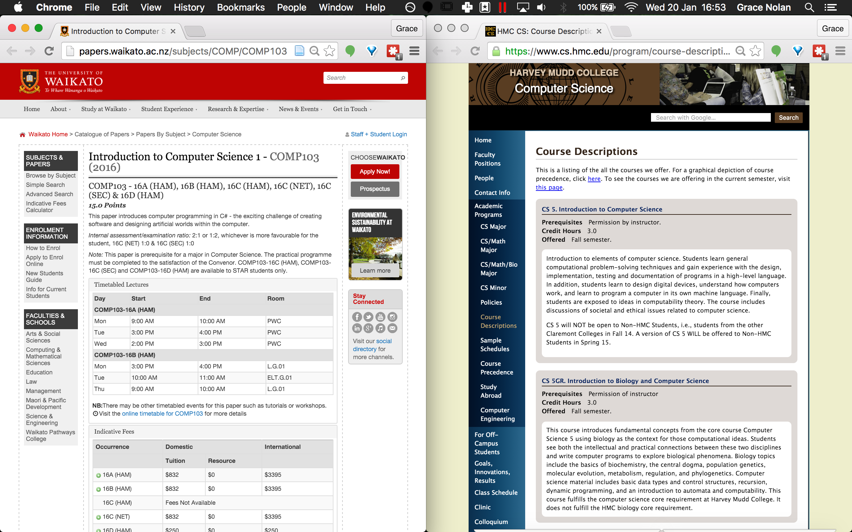The image size is (852, 532).
Task: Click the online timetable for COMP103 link
Action: (162, 413)
